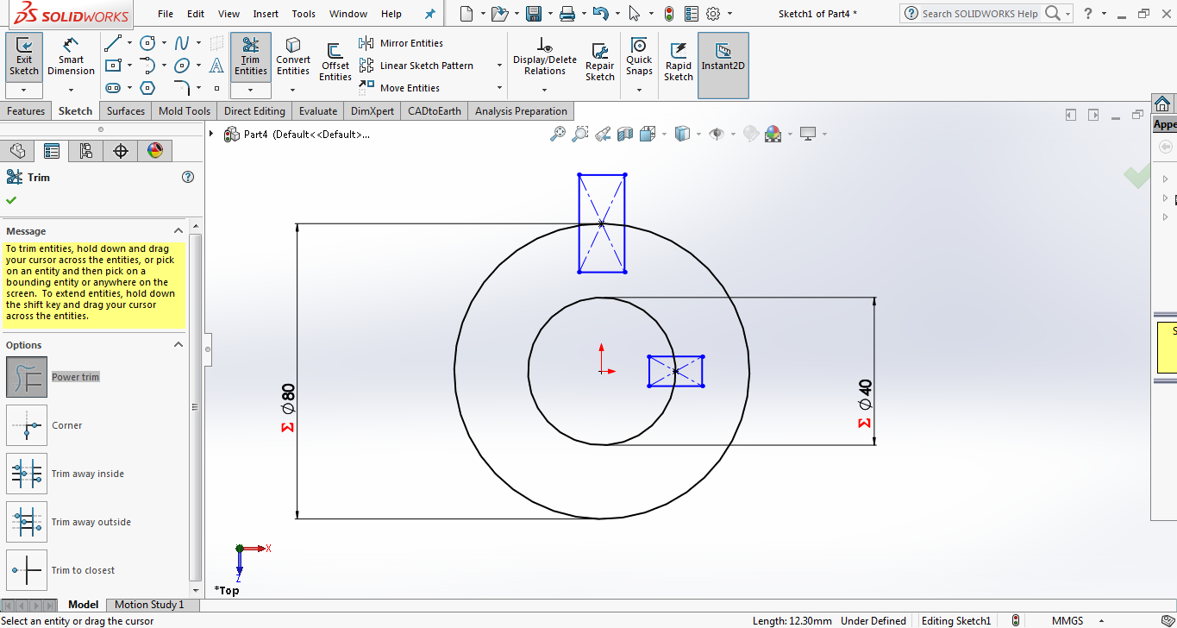Viewport: 1177px width, 628px height.
Task: Choose the Ellipse sketch tool
Action: click(182, 66)
